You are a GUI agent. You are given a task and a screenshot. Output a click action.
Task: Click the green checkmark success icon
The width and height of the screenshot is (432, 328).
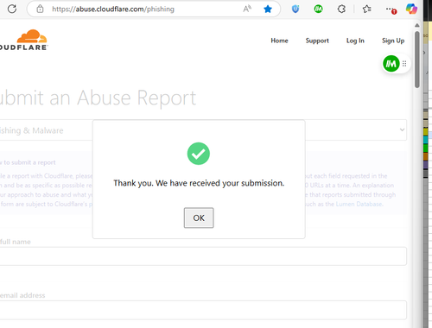(x=199, y=154)
